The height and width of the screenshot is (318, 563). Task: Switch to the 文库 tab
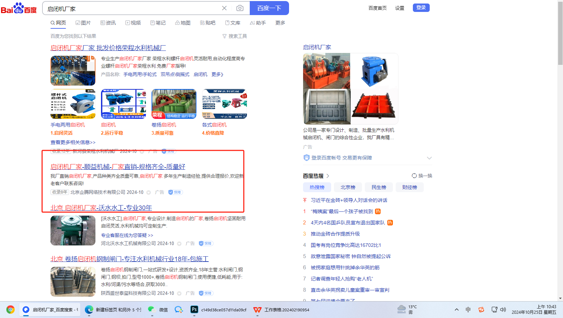(x=233, y=23)
